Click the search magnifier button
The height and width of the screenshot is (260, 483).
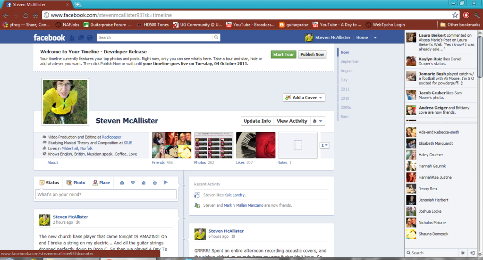click(x=216, y=37)
